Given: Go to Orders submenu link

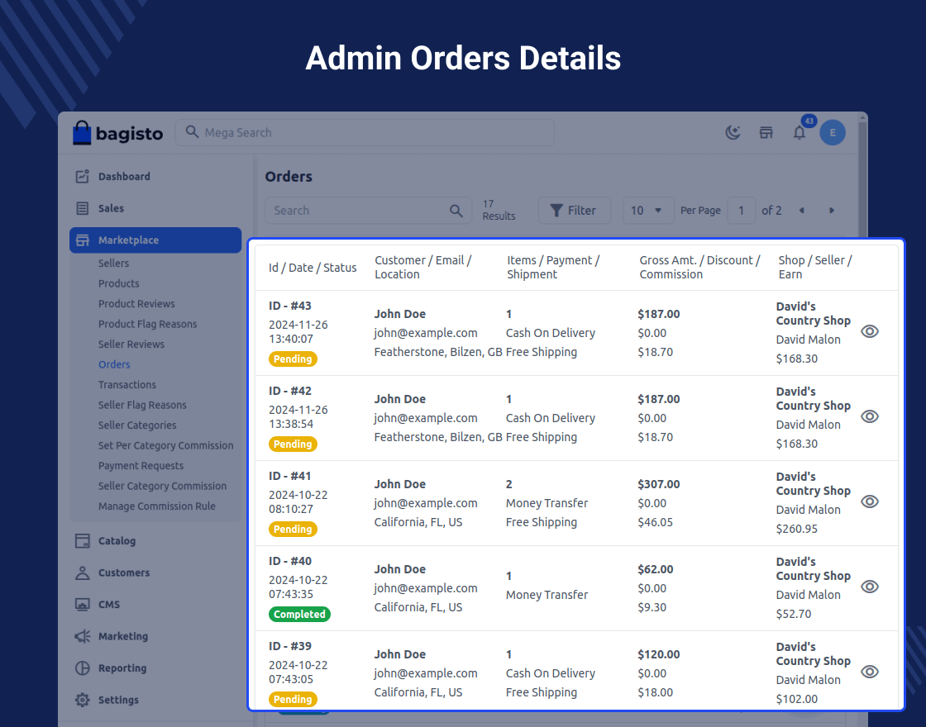Looking at the screenshot, I should [114, 364].
